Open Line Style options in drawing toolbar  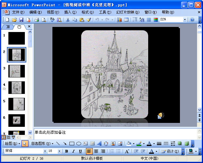click(159, 144)
